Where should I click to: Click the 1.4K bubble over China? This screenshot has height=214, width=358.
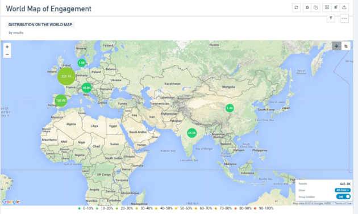[230, 108]
